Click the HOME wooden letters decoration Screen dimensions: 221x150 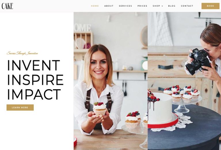pyautogui.click(x=82, y=27)
